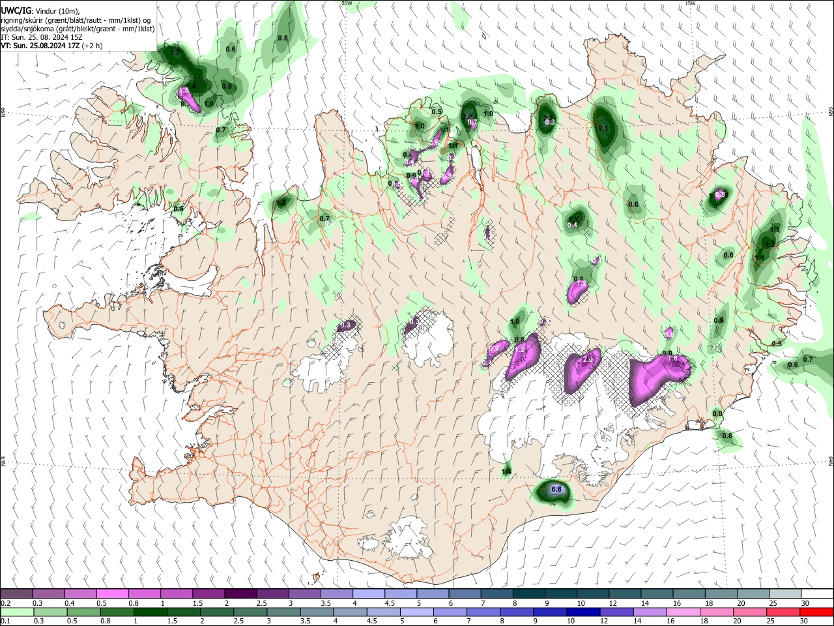The image size is (834, 626).
Task: Click the purple-blue swatch labeled 12 in the rain scale
Action: click(x=616, y=612)
